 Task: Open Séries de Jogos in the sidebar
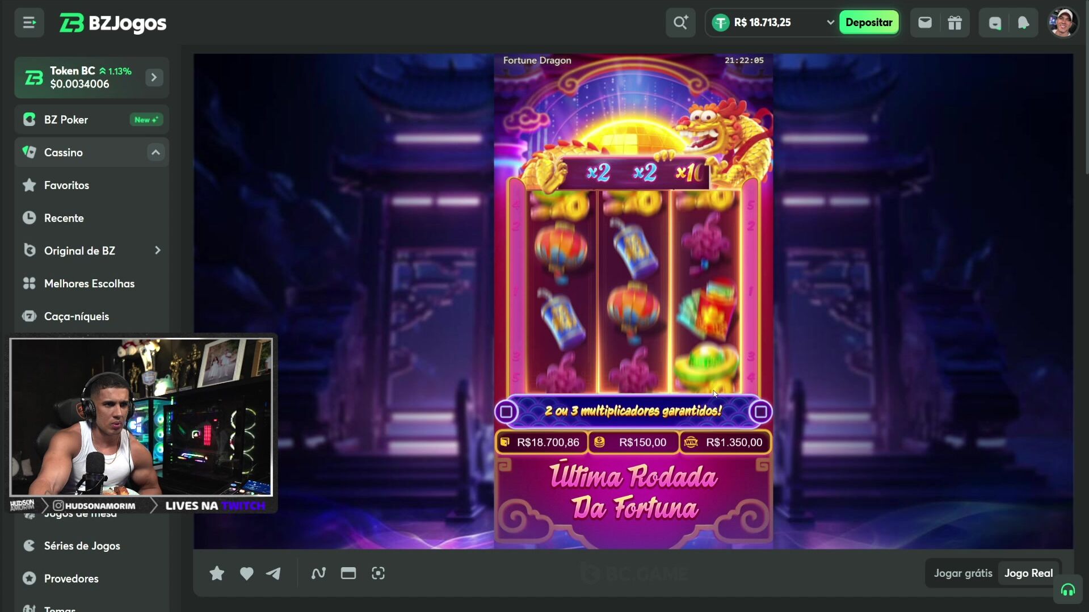click(92, 546)
